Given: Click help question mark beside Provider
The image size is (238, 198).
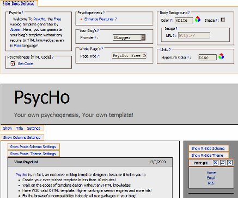Looking at the screenshot, I should pos(95,38).
